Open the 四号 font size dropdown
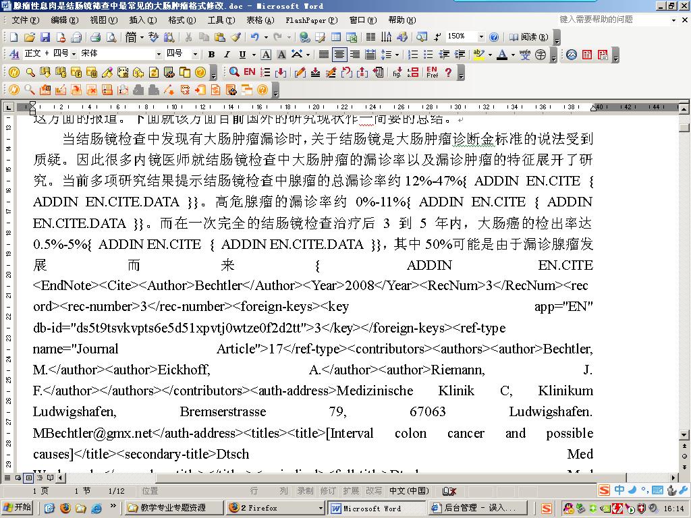Viewport: 691px width, 518px height. point(196,53)
